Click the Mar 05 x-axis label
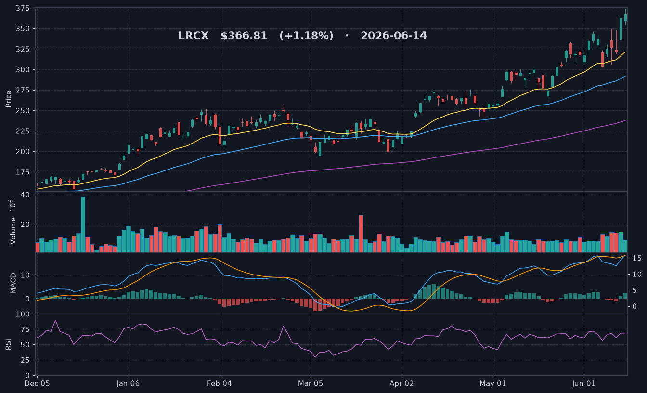This screenshot has height=393, width=647. [311, 384]
